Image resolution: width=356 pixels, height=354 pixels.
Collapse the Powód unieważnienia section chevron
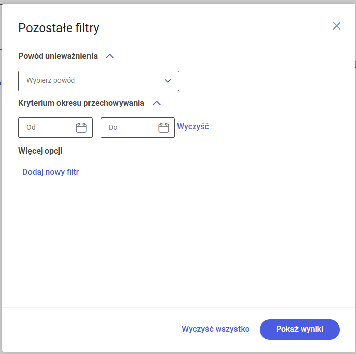[110, 56]
